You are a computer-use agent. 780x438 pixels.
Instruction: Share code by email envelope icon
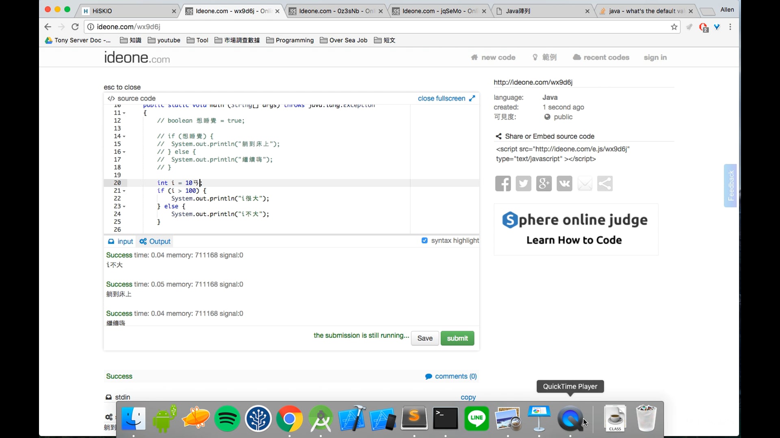585,184
